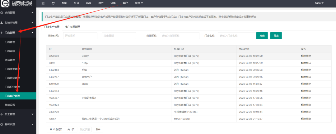Click the pulse icon beside 门店管理
336x134 pixels.
point(2,33)
